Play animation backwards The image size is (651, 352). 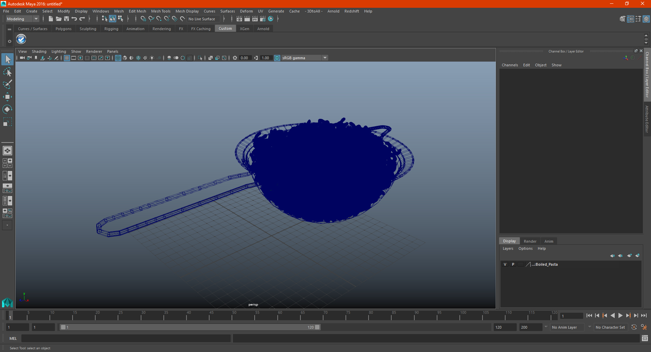pos(612,315)
